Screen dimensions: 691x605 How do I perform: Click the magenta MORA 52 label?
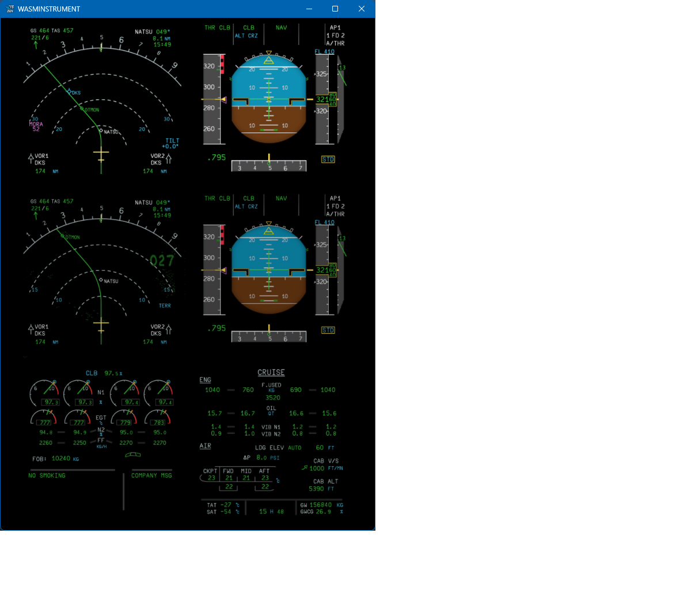tap(36, 127)
